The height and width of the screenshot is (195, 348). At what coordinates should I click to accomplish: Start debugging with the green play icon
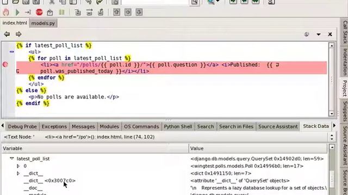pyautogui.click(x=17, y=12)
